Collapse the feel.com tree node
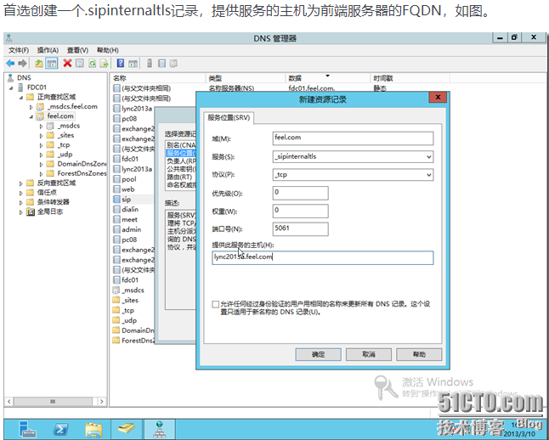 click(x=31, y=116)
